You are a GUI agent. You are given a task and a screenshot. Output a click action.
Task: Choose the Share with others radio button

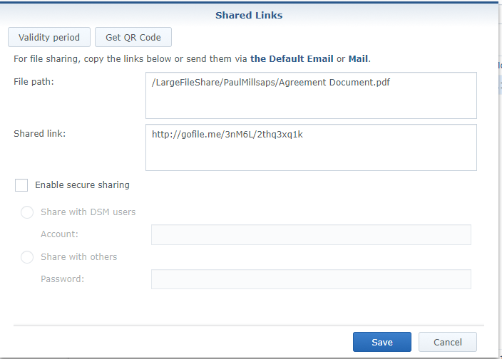click(27, 256)
